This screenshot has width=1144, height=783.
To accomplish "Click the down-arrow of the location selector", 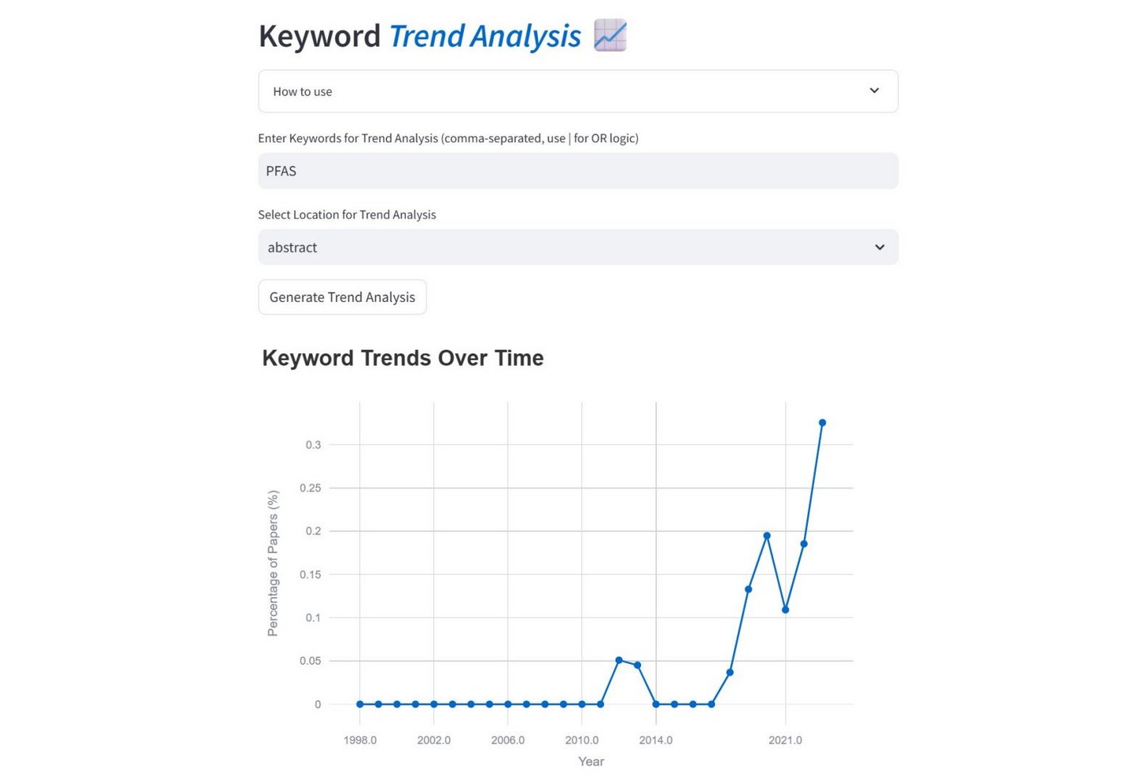I will [x=879, y=247].
